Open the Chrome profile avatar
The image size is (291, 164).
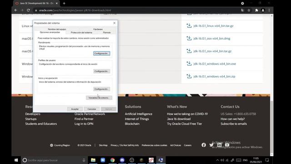[263, 10]
